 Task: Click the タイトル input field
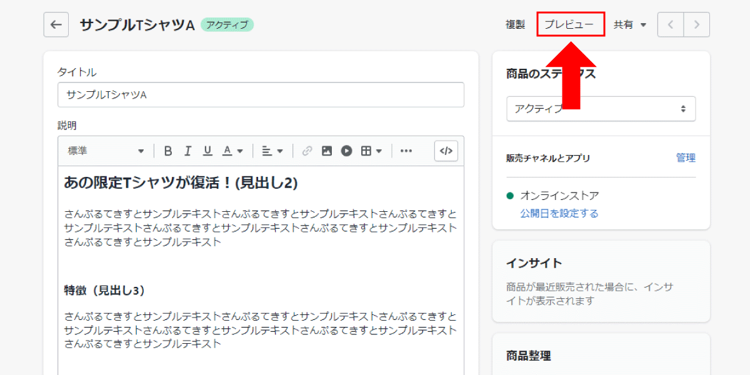pos(261,95)
